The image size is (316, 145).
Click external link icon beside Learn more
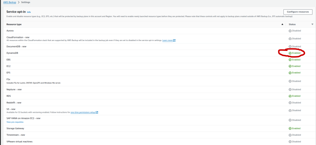pyautogui.click(x=174, y=40)
